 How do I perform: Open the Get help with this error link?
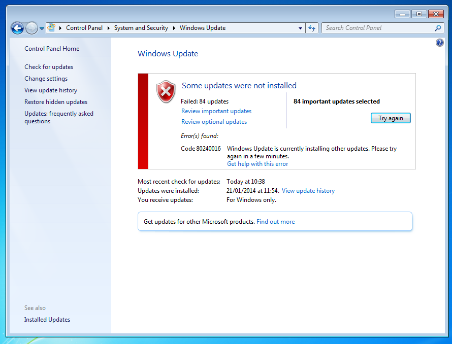coord(257,164)
